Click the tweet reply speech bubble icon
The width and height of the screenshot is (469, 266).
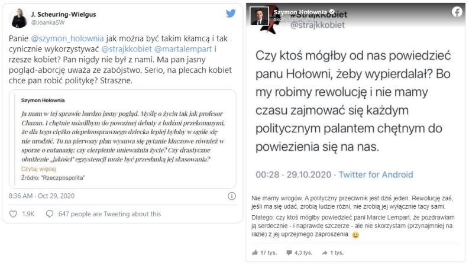(49, 214)
